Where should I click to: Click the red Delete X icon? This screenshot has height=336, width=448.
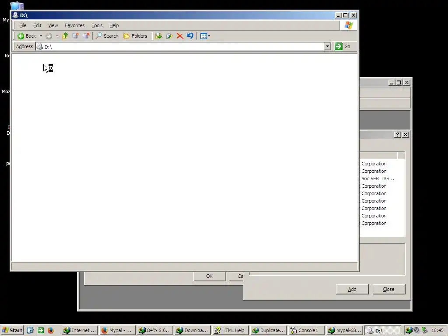pos(180,36)
